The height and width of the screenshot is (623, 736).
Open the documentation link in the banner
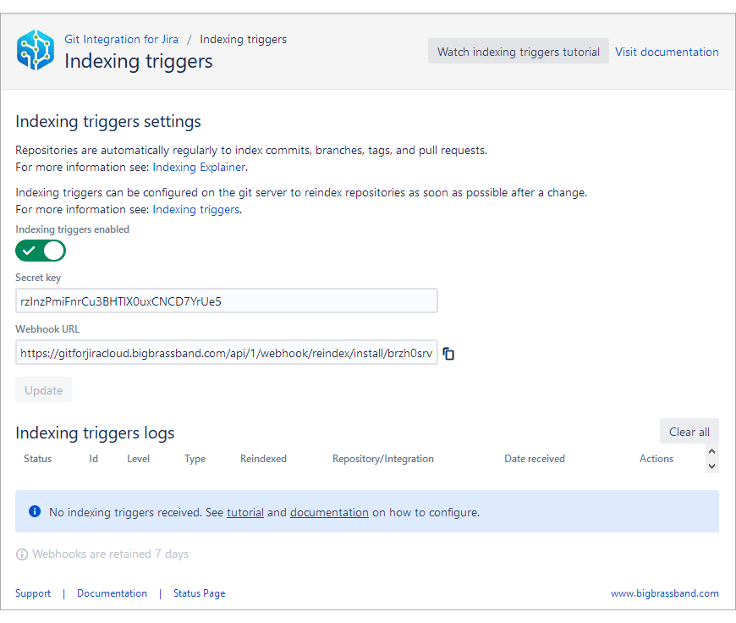point(329,512)
